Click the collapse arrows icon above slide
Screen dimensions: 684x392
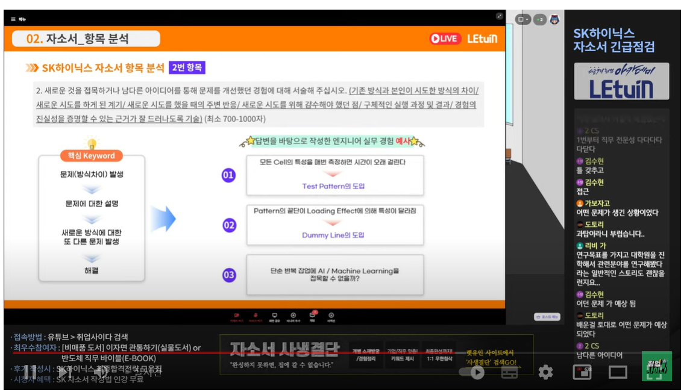(x=499, y=16)
